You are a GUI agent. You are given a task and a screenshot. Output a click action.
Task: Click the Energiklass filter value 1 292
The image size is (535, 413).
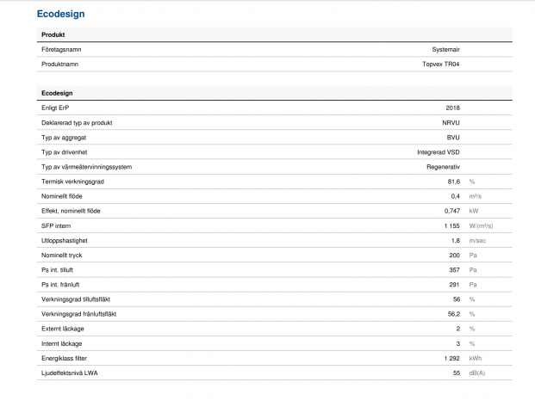[446, 358]
